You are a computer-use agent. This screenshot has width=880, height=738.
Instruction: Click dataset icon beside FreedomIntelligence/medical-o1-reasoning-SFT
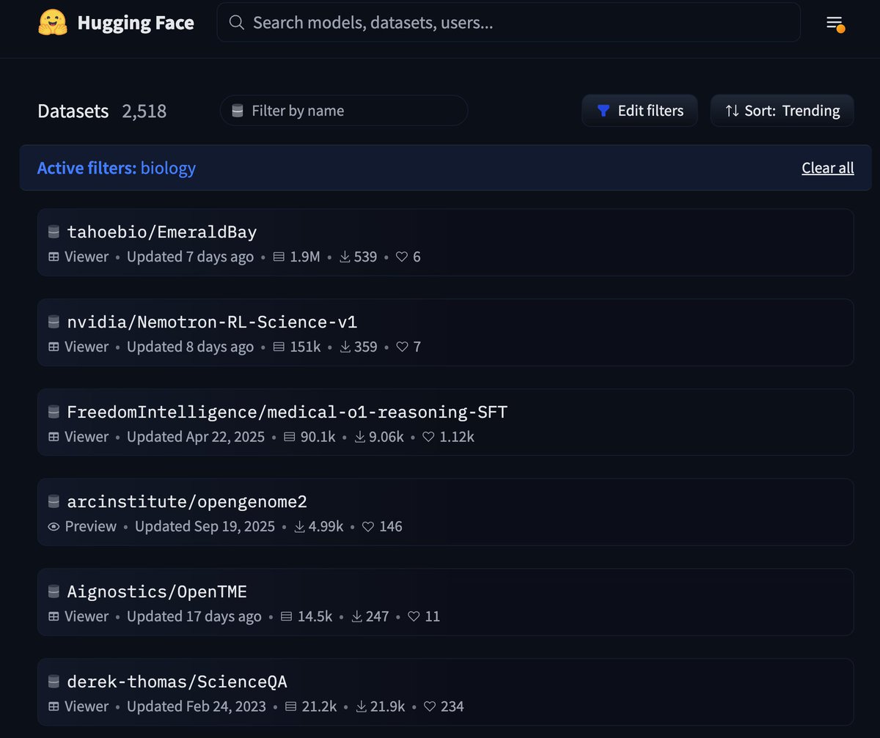pyautogui.click(x=54, y=412)
